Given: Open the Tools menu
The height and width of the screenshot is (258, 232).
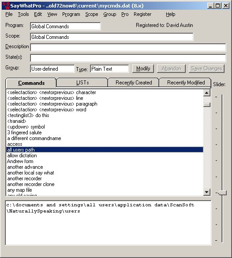Looking at the screenshot, I should (x=23, y=14).
